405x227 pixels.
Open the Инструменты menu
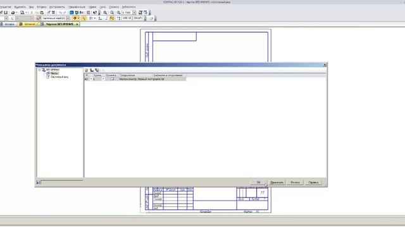coord(57,7)
